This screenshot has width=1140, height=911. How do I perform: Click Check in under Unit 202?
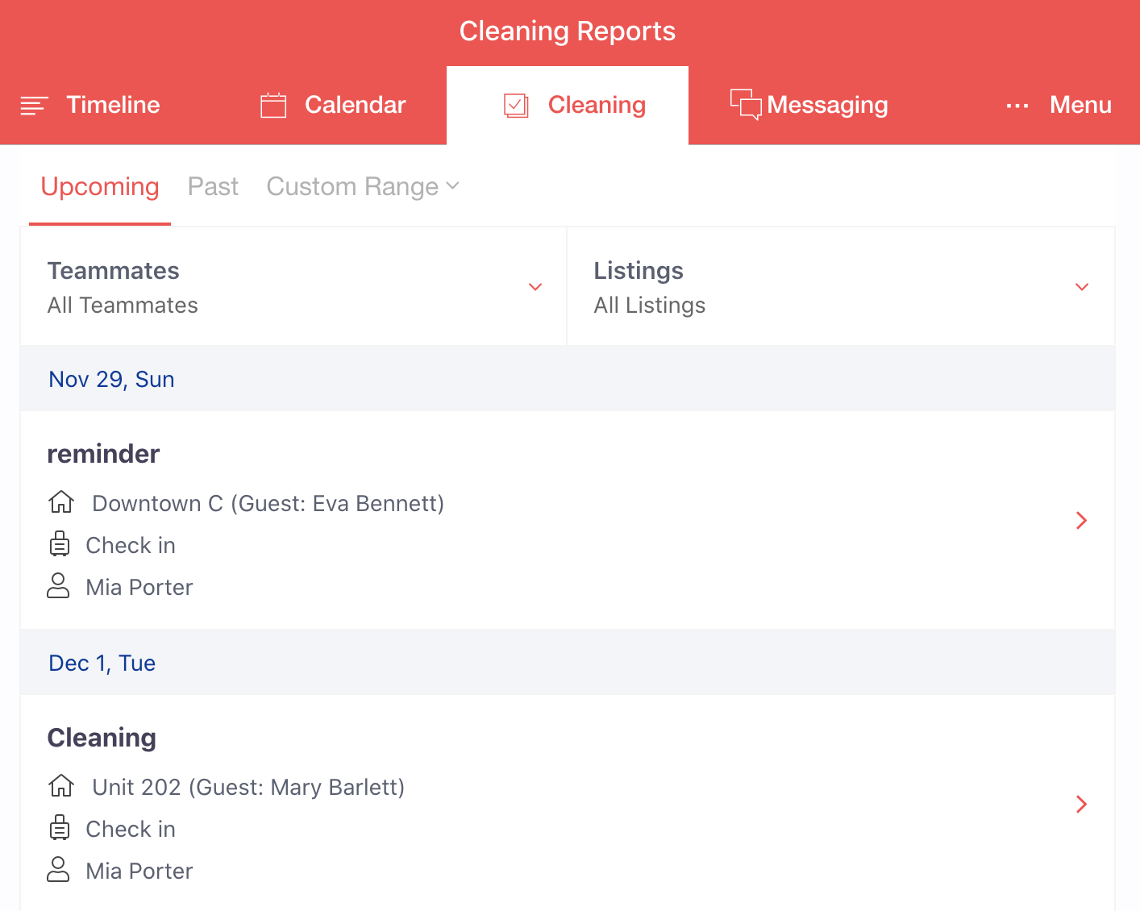[x=131, y=829]
